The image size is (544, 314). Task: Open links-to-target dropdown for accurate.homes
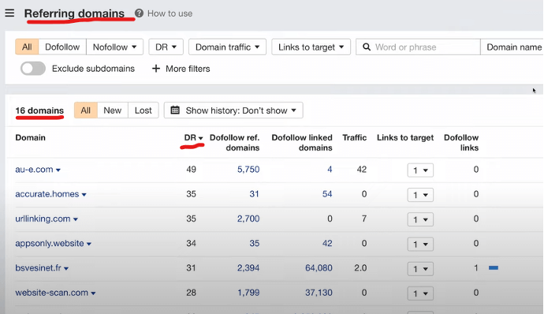point(420,195)
